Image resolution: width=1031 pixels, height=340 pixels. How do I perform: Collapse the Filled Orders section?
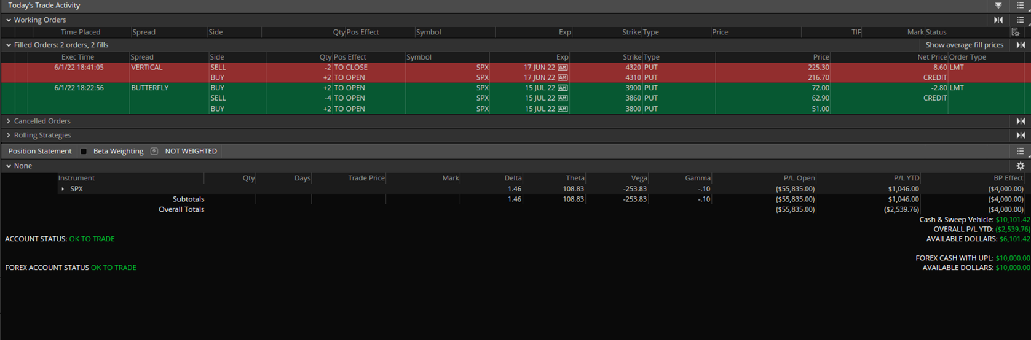pyautogui.click(x=9, y=45)
